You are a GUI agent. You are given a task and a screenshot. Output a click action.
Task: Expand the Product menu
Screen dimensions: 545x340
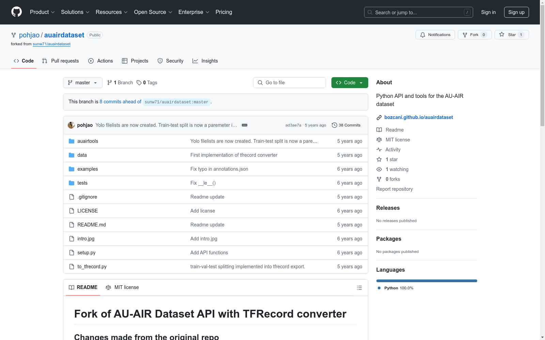pos(42,12)
